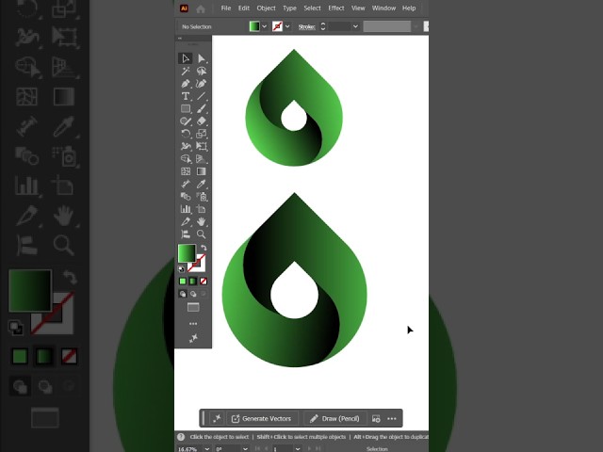
Task: Select the Free Transform tool
Action: coord(201,147)
